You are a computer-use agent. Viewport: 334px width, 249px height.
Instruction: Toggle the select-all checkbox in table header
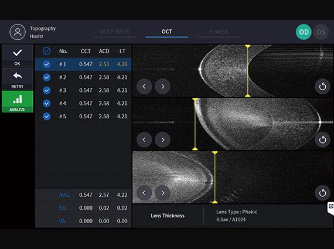tap(46, 51)
